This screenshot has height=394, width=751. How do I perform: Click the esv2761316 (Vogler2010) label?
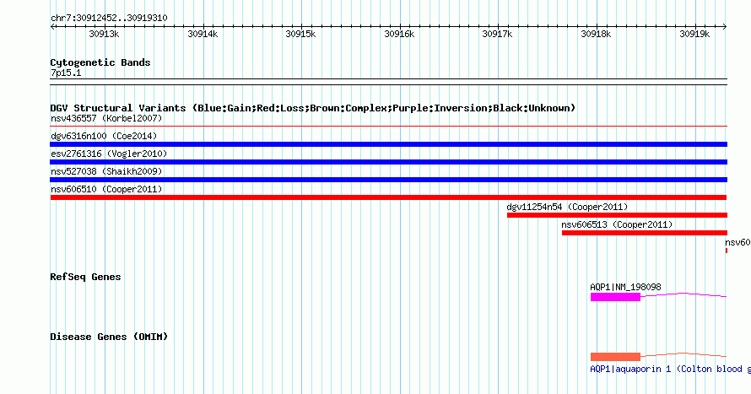[109, 154]
